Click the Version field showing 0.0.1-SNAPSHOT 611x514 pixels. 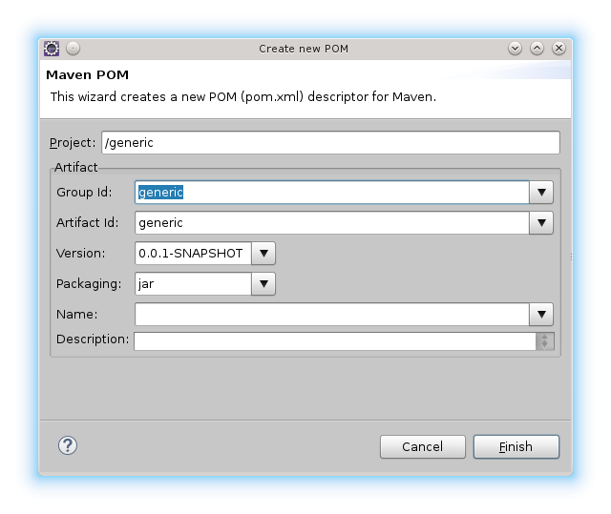(193, 254)
